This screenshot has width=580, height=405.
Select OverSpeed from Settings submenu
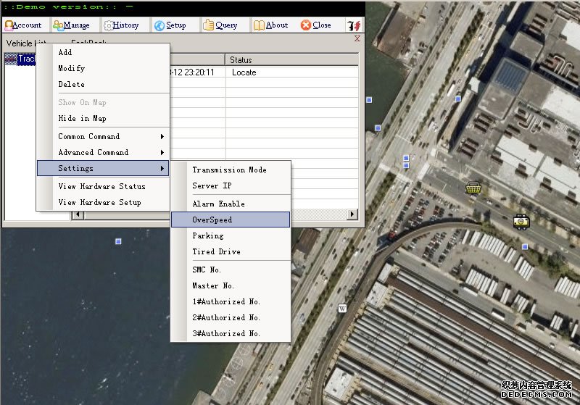(230, 220)
